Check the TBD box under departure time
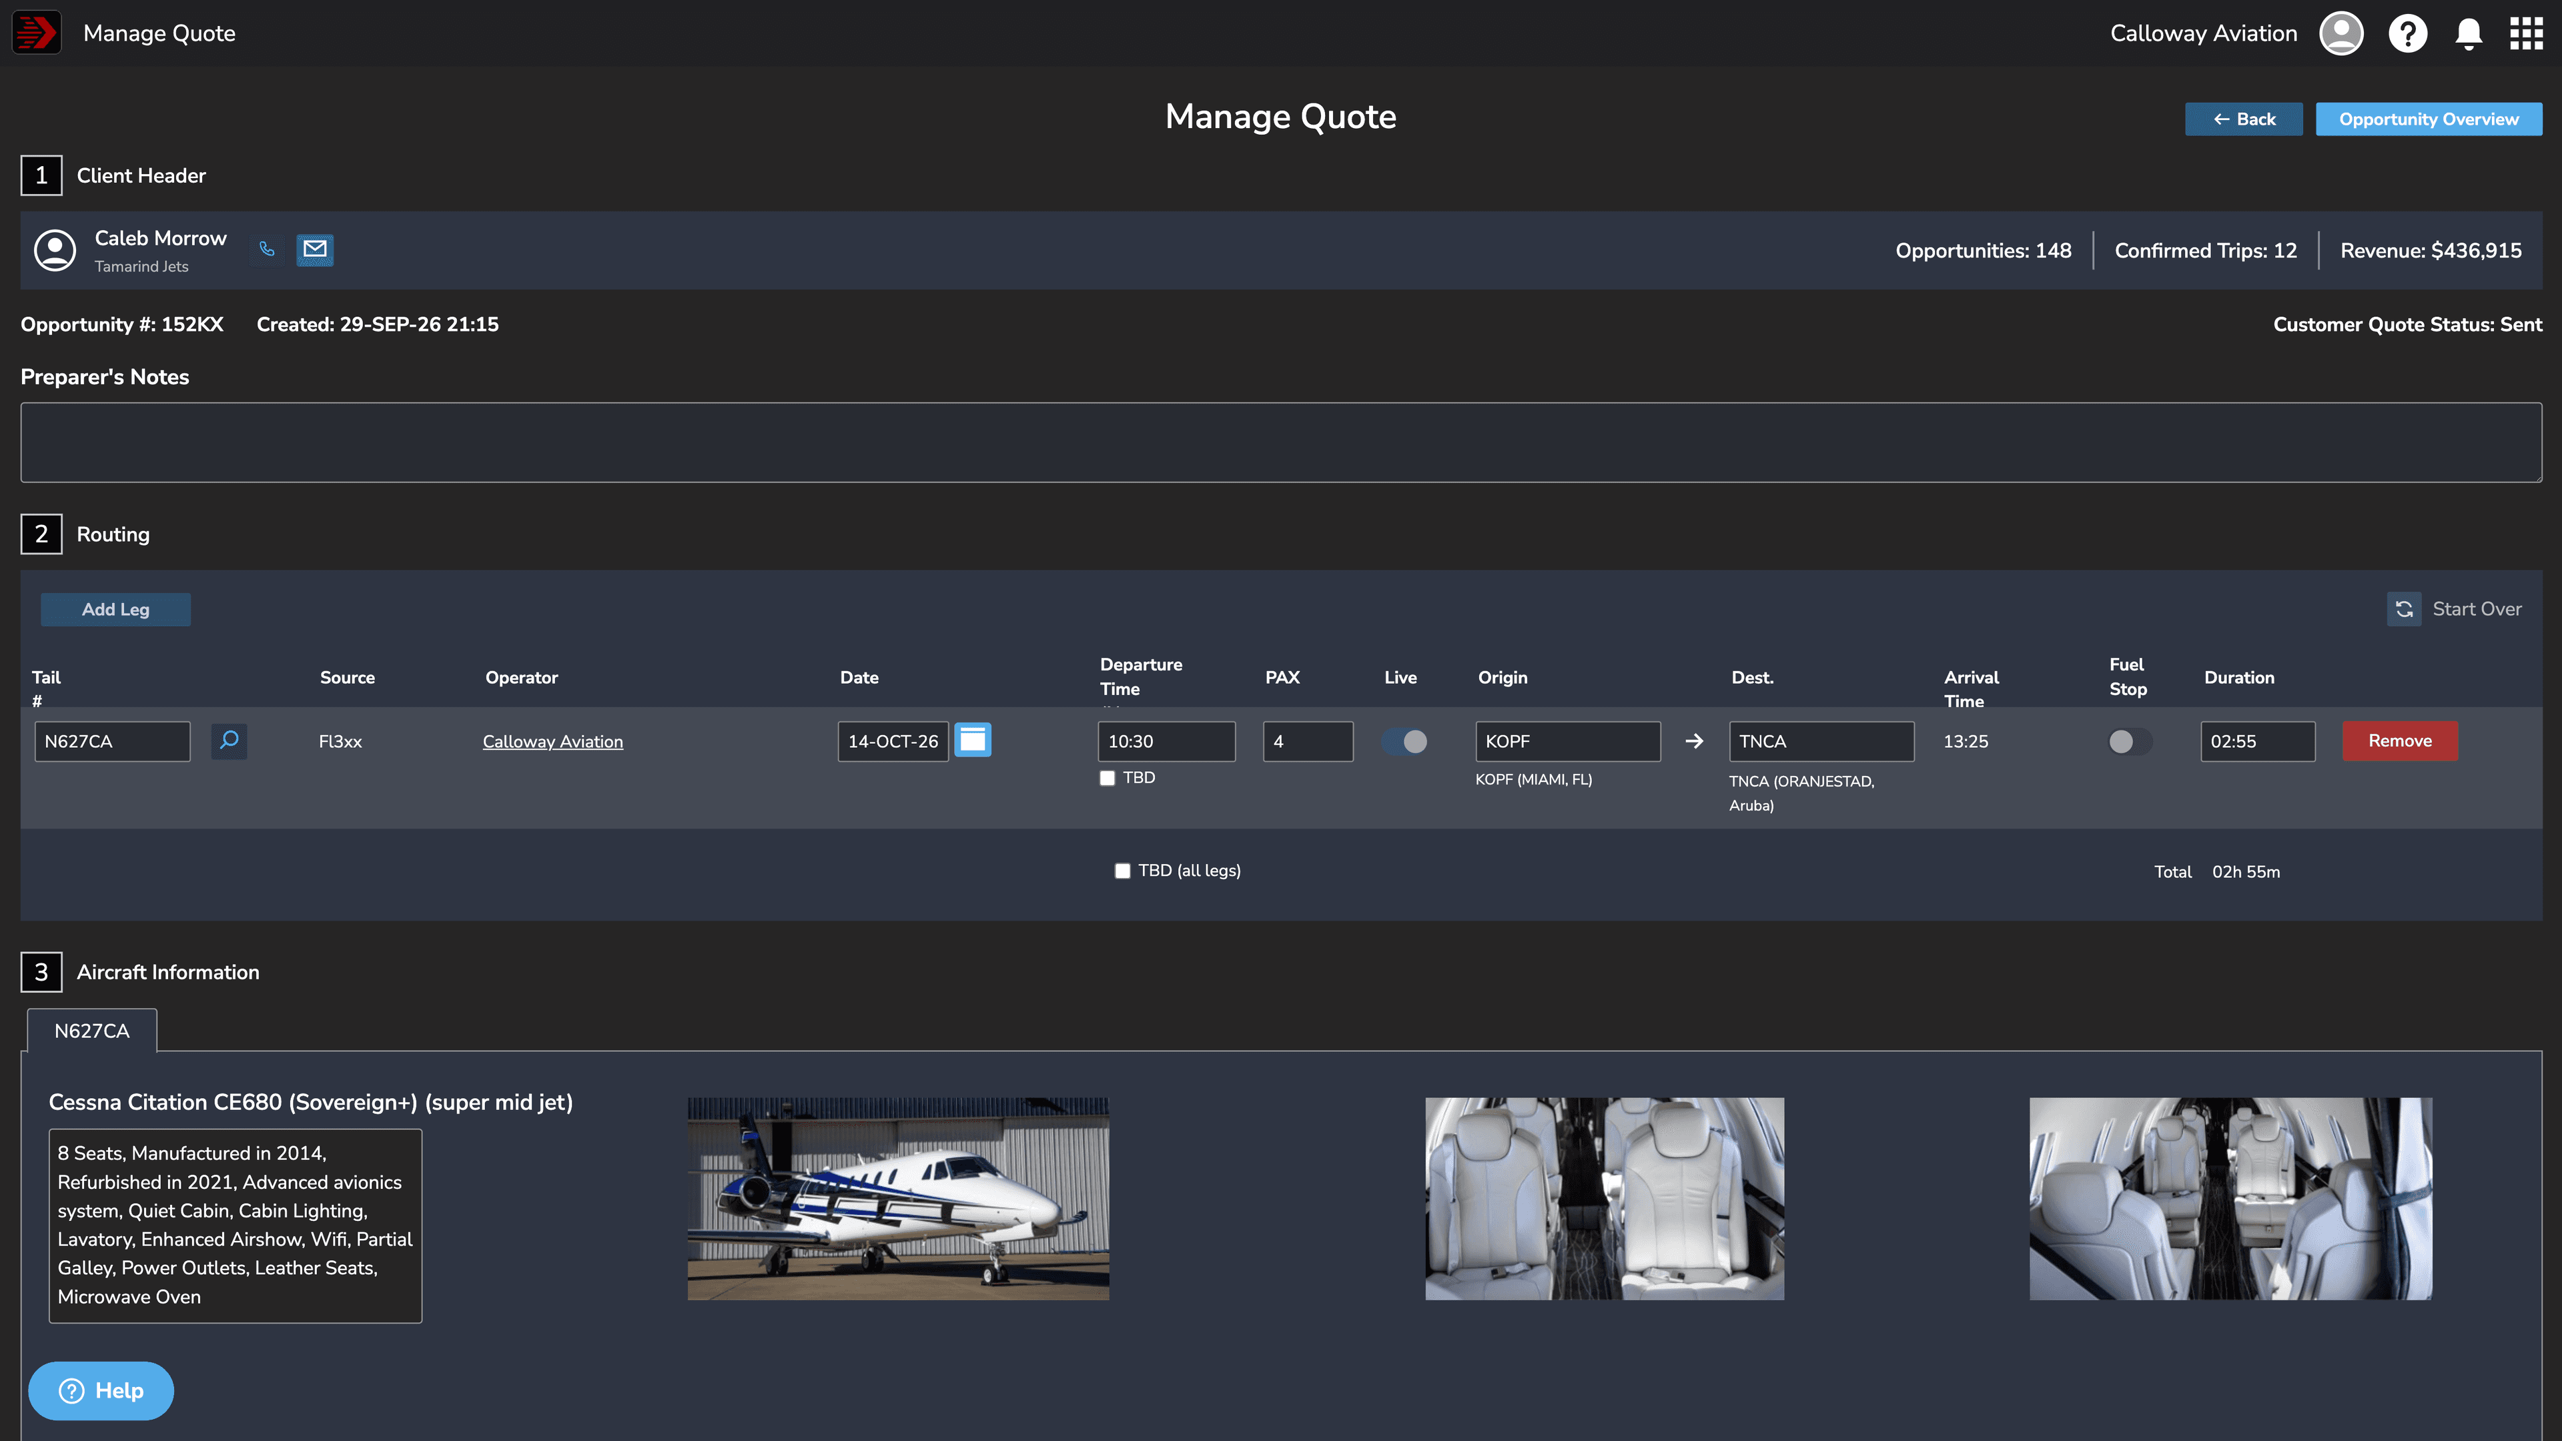Screen dimensions: 2562x1441 (x=1107, y=778)
